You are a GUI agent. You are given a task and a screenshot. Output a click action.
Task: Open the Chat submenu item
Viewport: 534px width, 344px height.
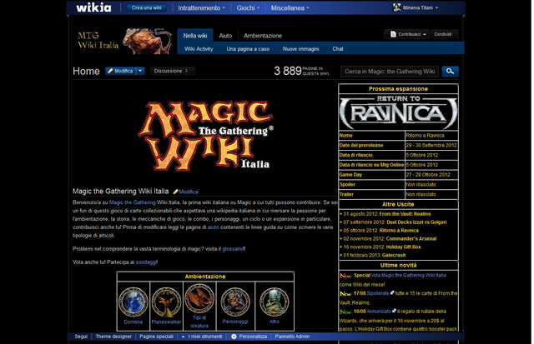point(338,49)
